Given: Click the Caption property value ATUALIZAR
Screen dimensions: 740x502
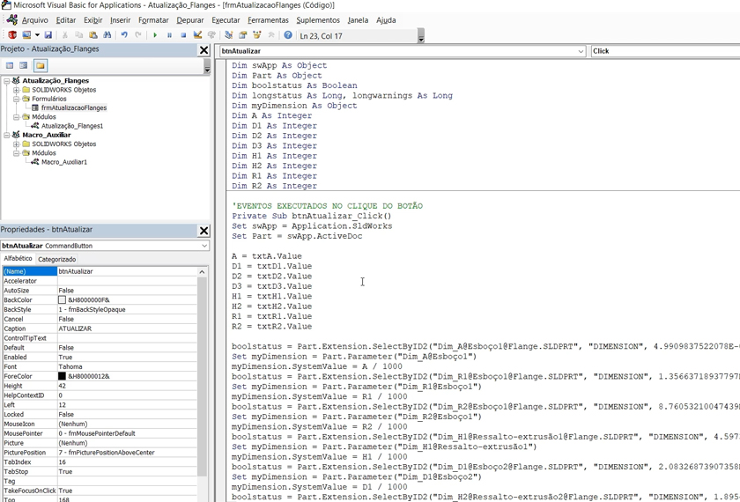Looking at the screenshot, I should (x=75, y=329).
